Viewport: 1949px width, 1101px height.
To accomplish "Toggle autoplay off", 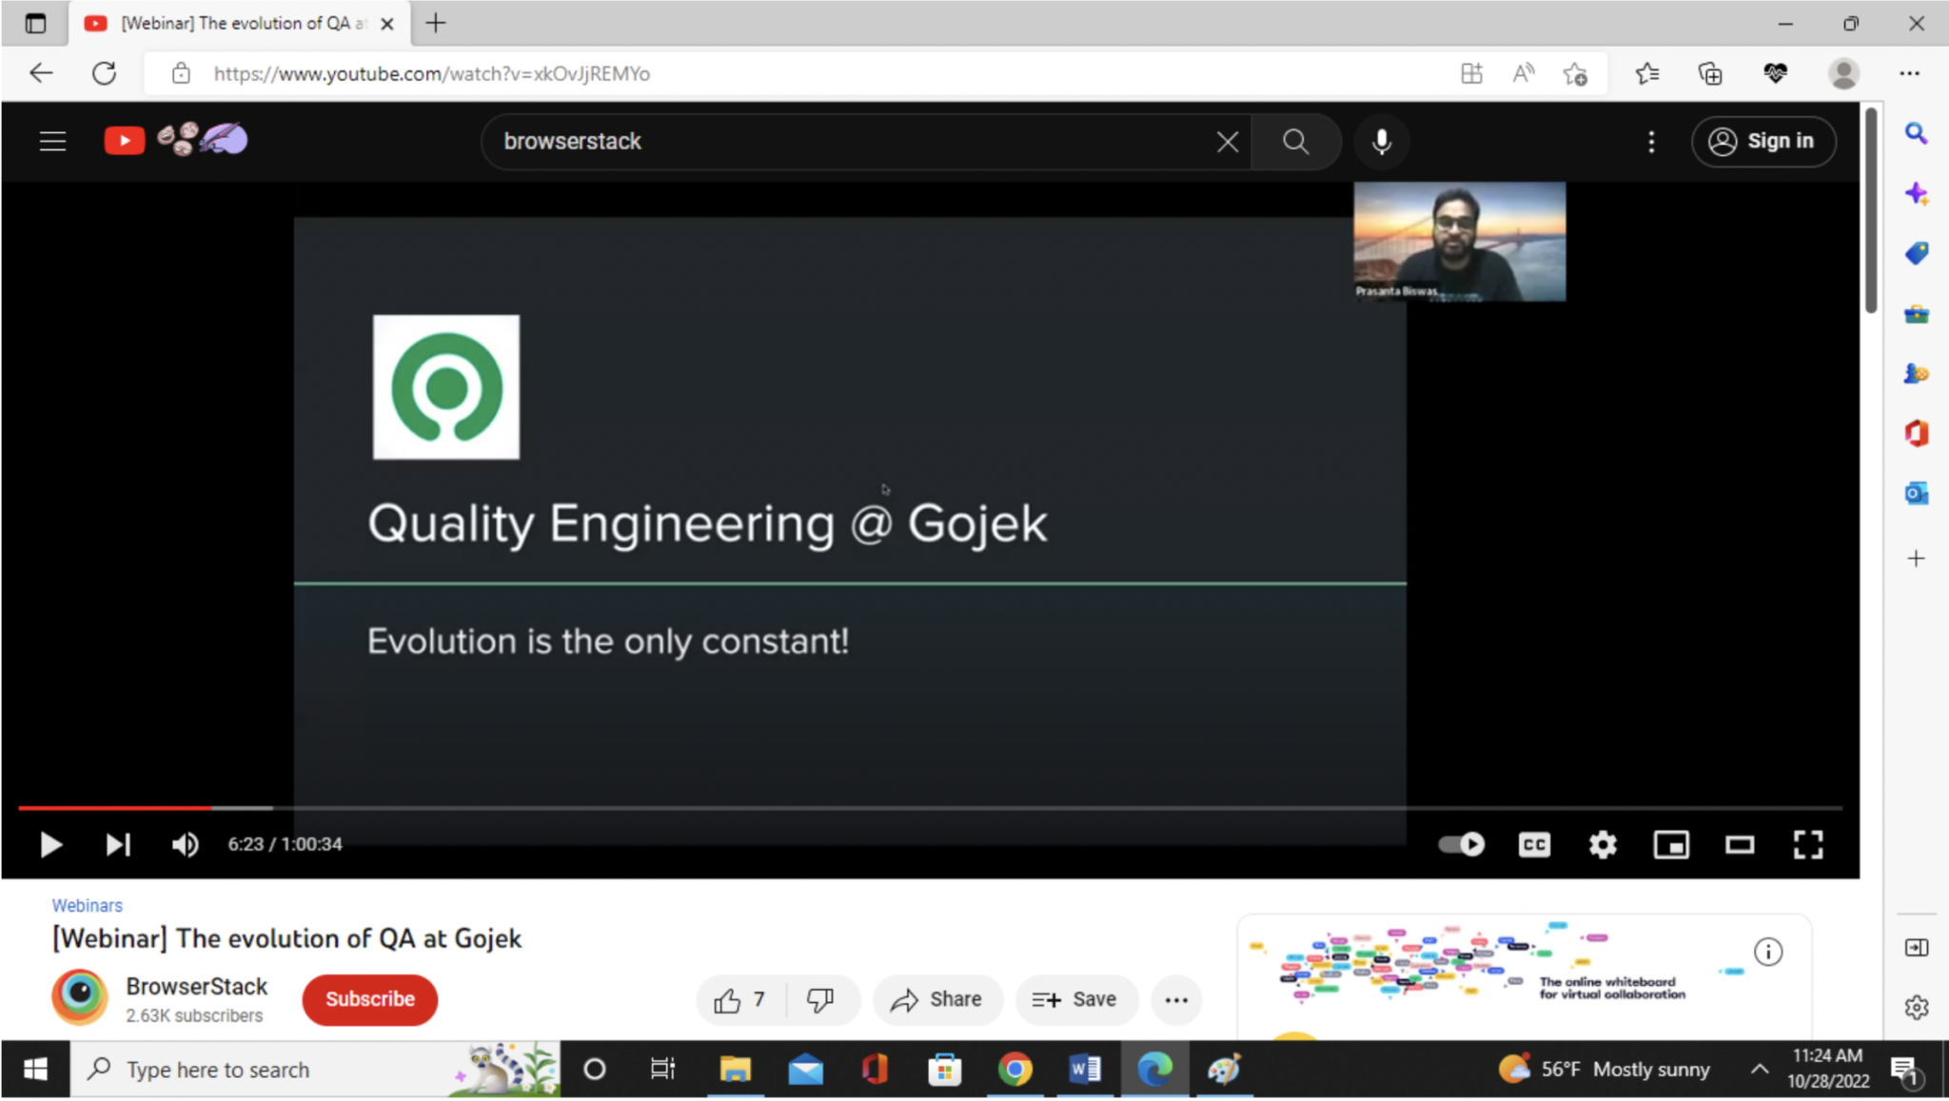I will tap(1460, 844).
